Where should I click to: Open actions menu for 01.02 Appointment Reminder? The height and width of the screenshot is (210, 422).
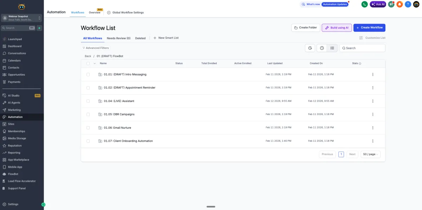pos(373,88)
